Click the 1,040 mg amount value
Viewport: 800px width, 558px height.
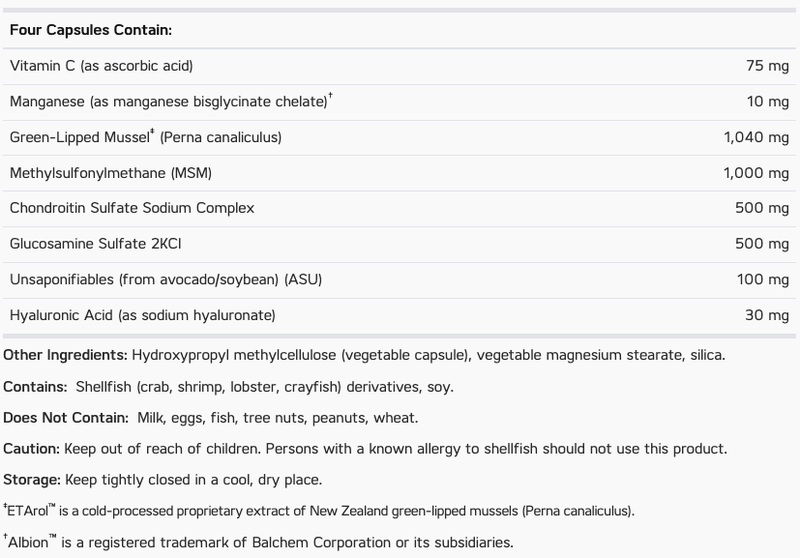click(756, 137)
